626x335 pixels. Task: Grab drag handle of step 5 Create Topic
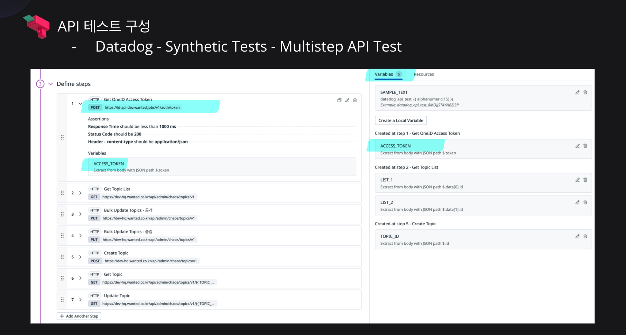(x=62, y=257)
